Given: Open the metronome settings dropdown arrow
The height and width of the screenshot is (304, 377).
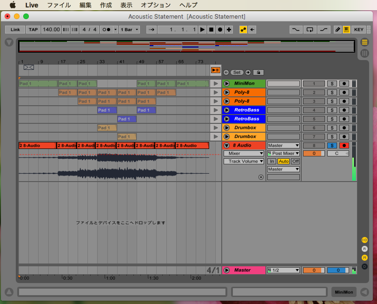Looking at the screenshot, I should 115,30.
